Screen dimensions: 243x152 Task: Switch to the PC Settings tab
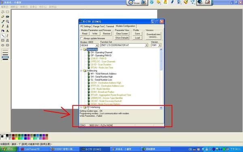coord(86,26)
